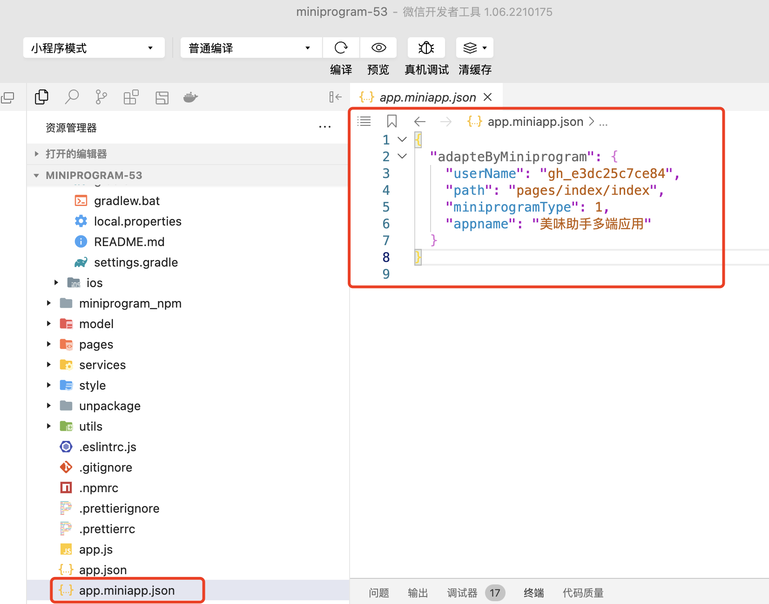Expand the pages folder
This screenshot has height=604, width=769.
click(x=96, y=344)
